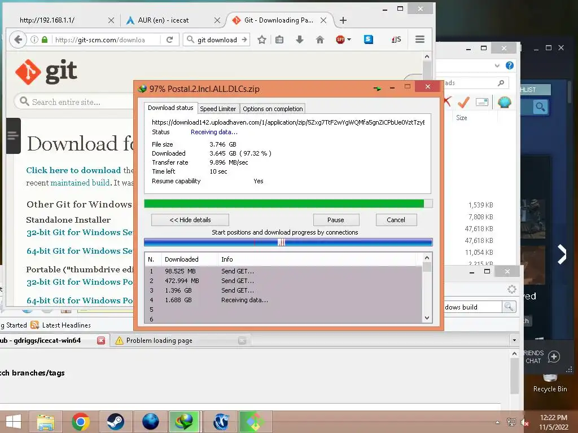Open a new browser tab with plus
This screenshot has height=433, width=578.
pos(343,20)
